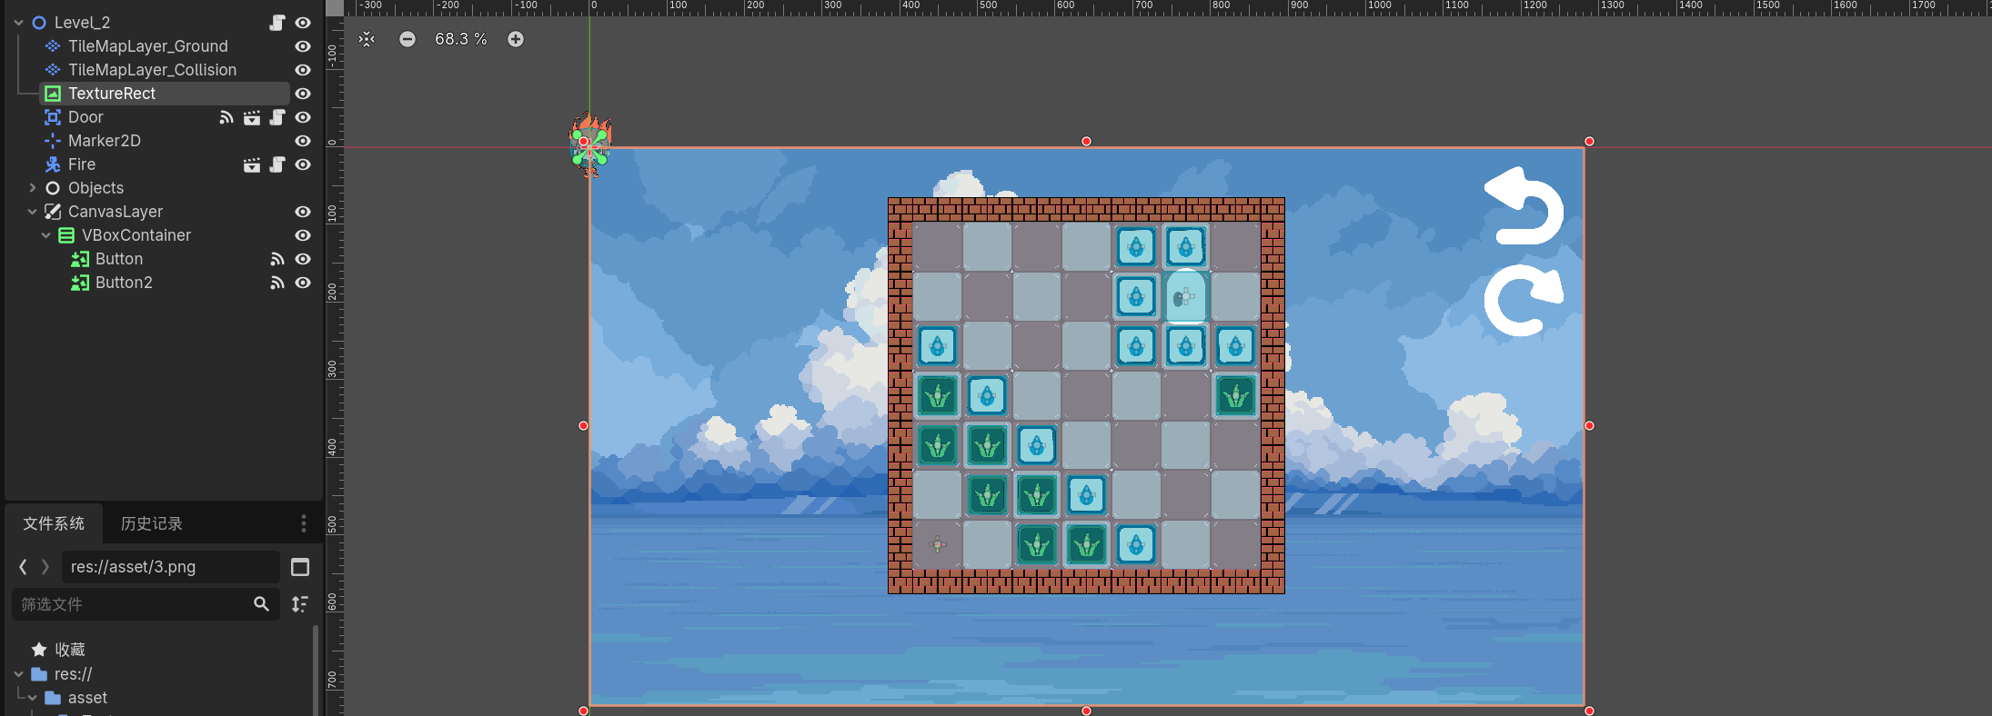
Task: Switch to the 文件系统 tab
Action: 54,523
